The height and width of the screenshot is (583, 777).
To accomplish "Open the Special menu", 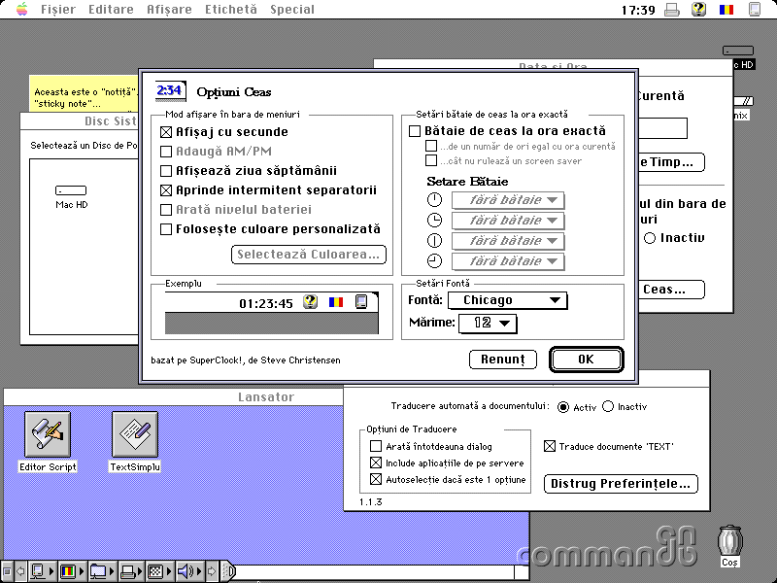I will click(292, 10).
